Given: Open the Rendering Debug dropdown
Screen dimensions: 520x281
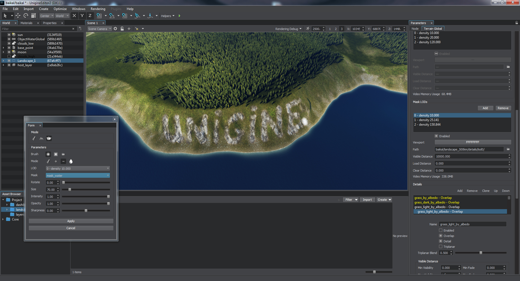Looking at the screenshot, I should [288, 29].
